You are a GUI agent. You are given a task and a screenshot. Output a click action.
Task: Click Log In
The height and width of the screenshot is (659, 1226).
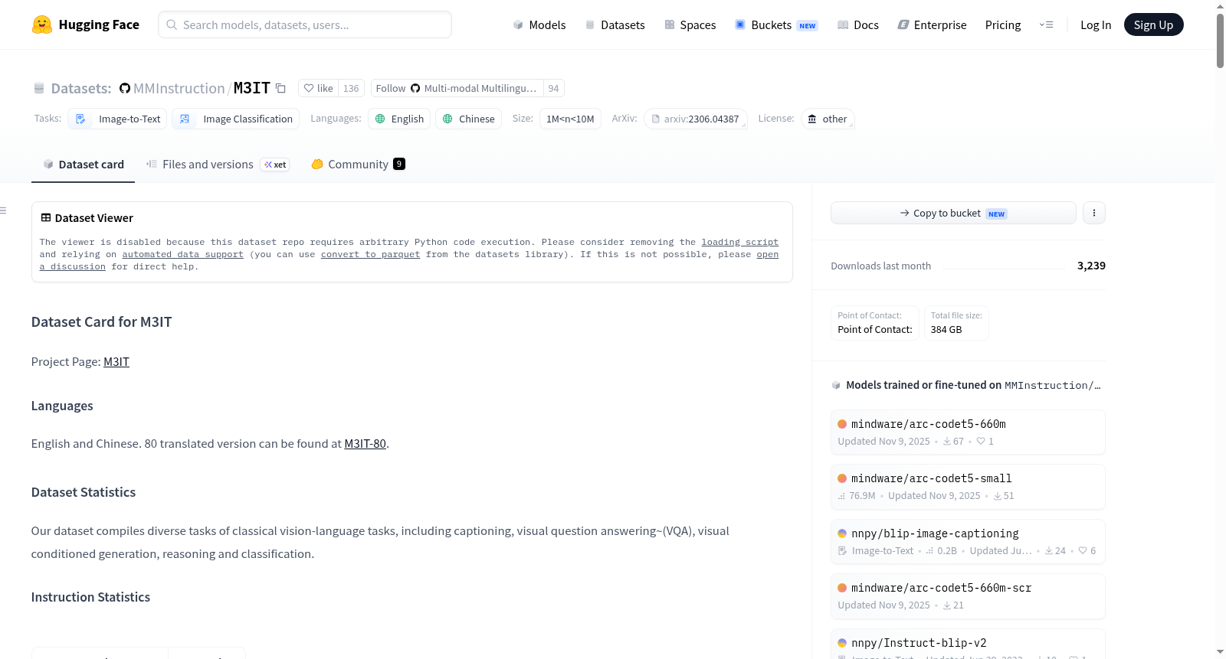pos(1096,24)
